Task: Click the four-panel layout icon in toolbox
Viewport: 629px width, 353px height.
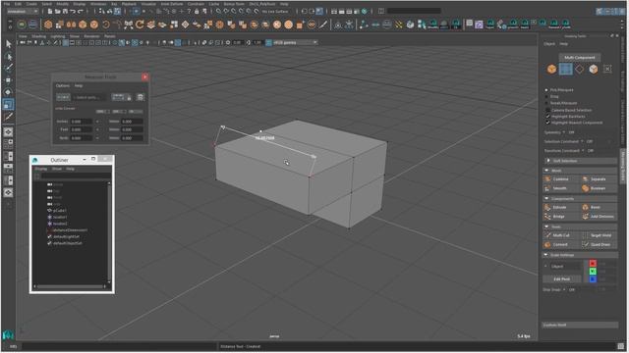Action: (8, 144)
